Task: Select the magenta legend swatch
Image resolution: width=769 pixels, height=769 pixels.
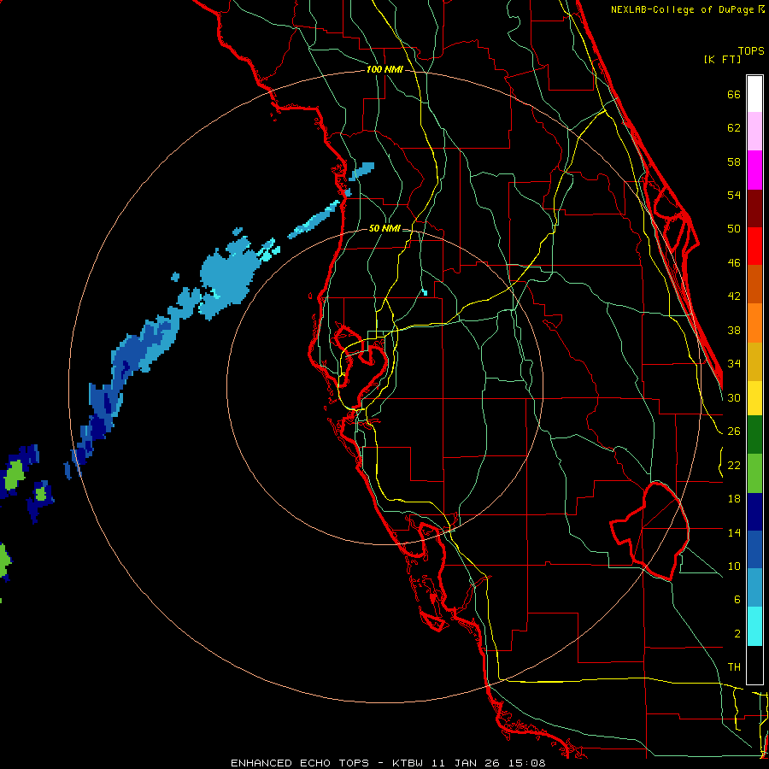Action: tap(754, 170)
